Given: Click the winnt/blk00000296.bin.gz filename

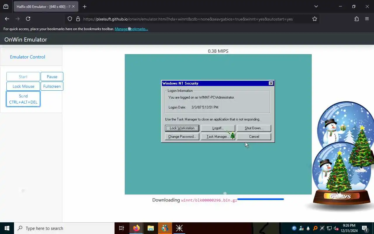Looking at the screenshot, I should (x=209, y=200).
